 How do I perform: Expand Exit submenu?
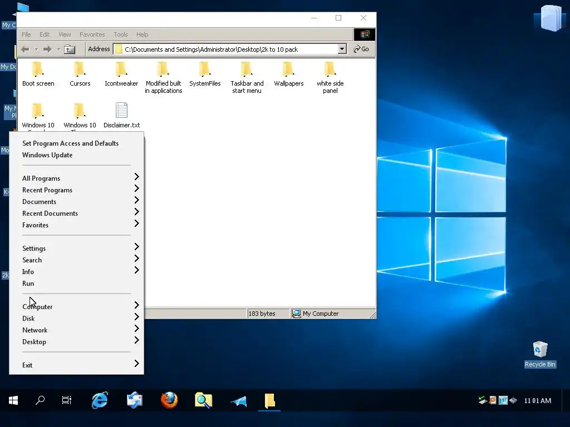point(76,365)
